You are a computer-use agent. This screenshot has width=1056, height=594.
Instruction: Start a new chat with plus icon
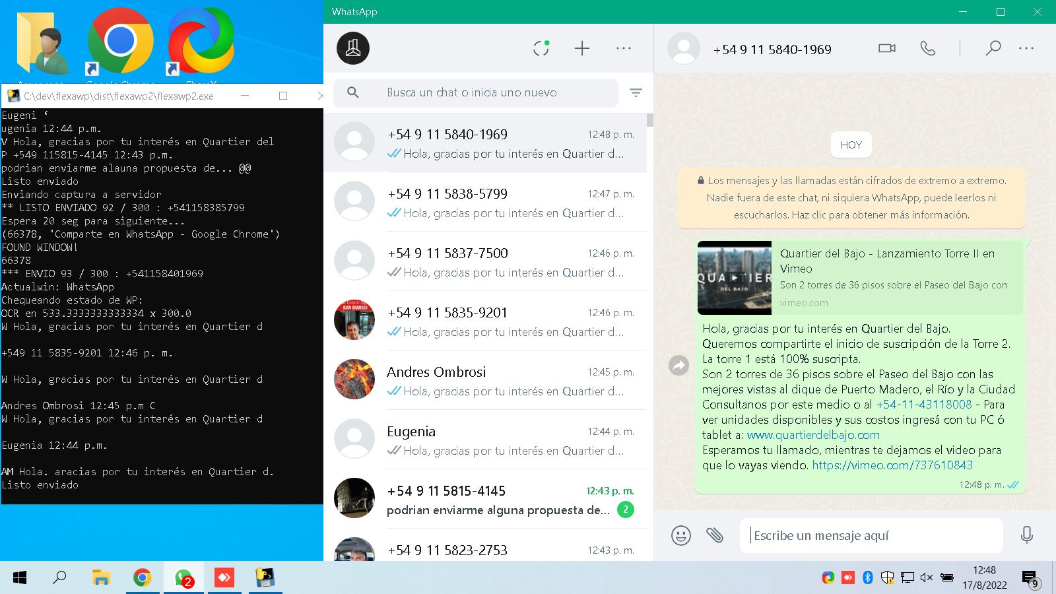tap(582, 48)
